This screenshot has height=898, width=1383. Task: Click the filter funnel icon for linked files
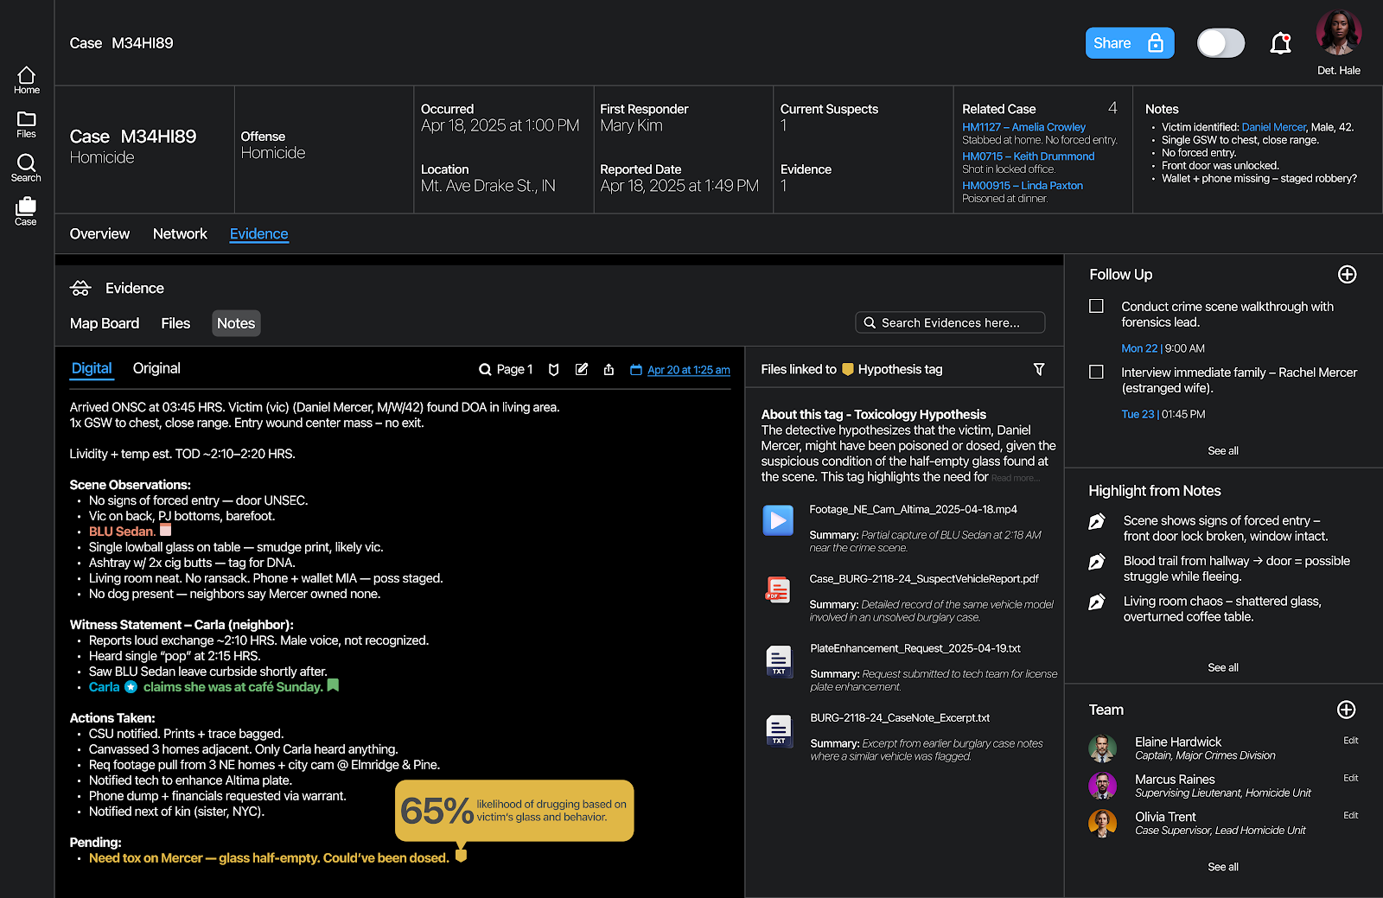[x=1039, y=369]
